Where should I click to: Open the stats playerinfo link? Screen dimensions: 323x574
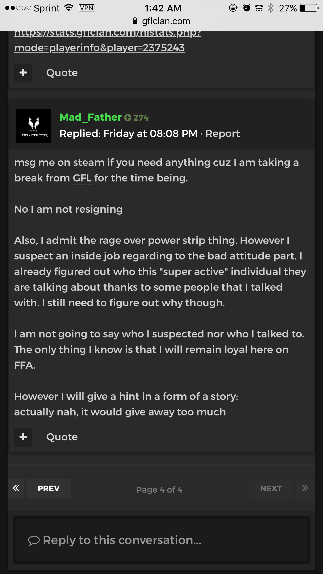[99, 48]
